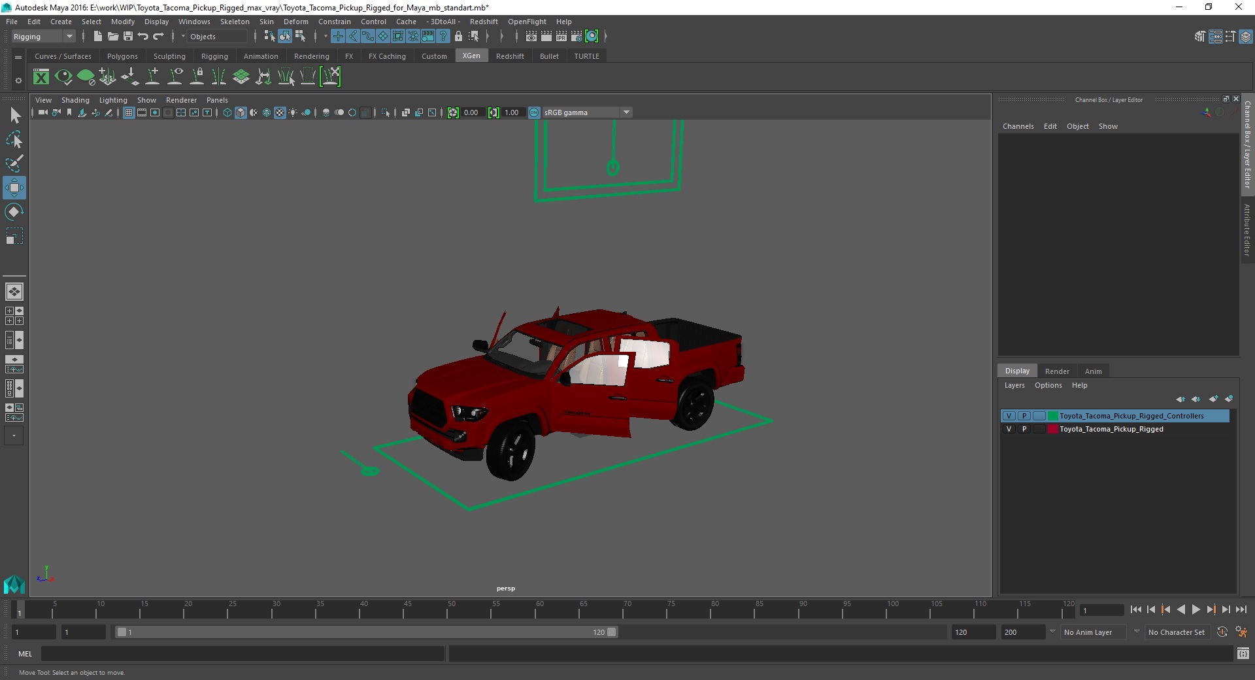Create a new empty display layer
The width and height of the screenshot is (1255, 680).
coord(1214,399)
